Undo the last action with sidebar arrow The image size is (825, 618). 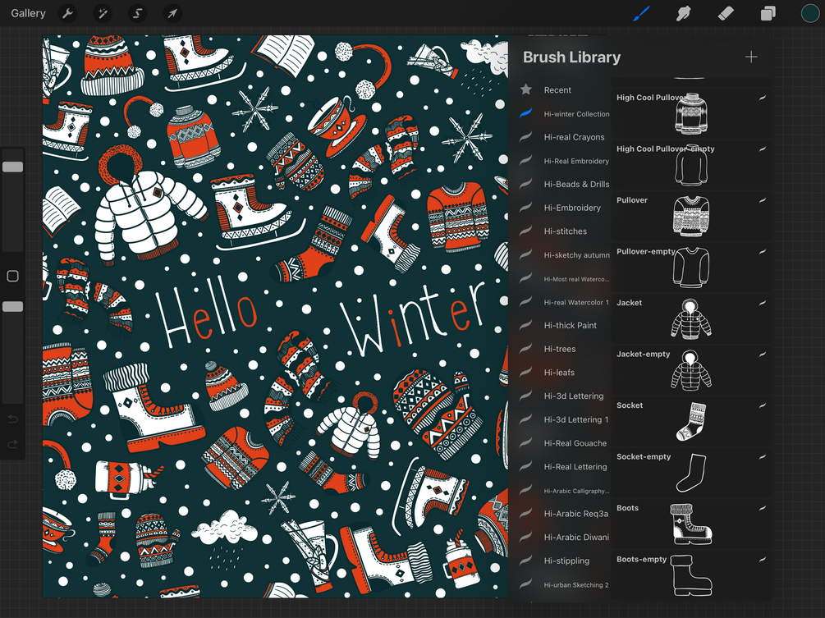[12, 419]
